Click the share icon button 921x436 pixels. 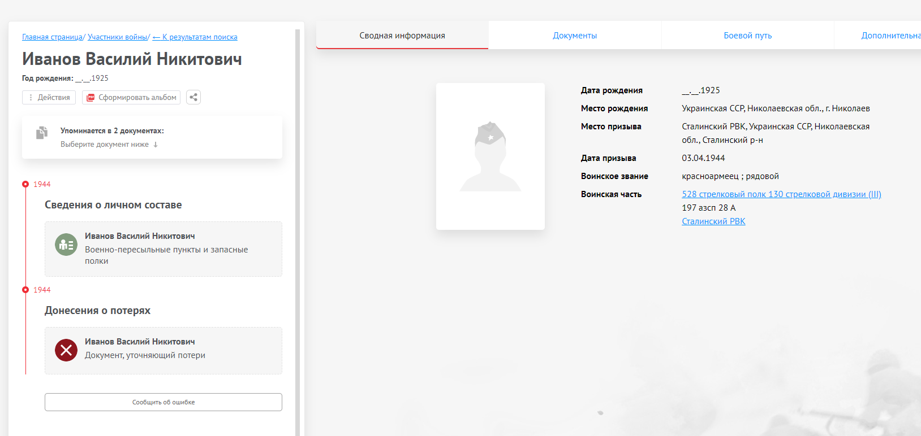[x=193, y=97]
